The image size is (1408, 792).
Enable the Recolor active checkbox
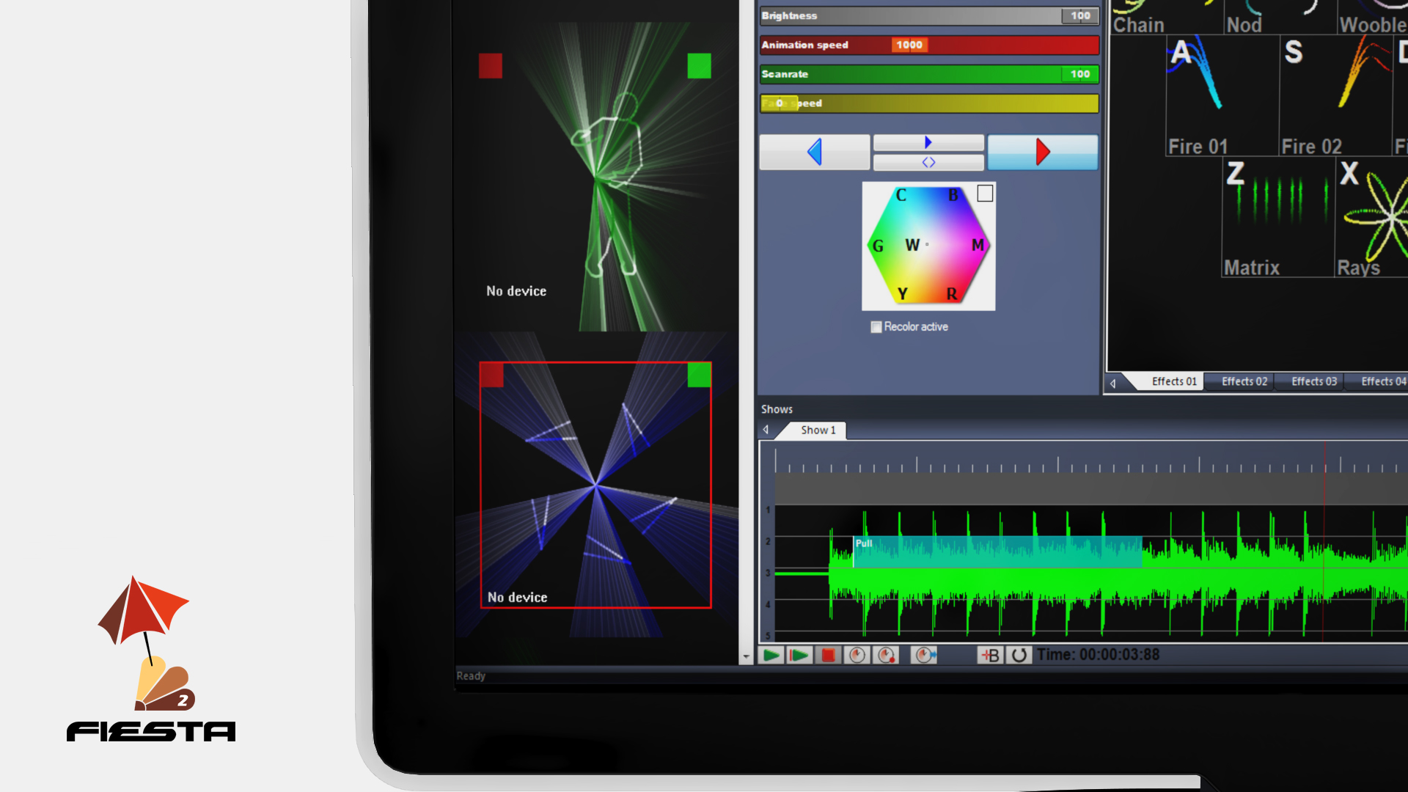tap(876, 327)
